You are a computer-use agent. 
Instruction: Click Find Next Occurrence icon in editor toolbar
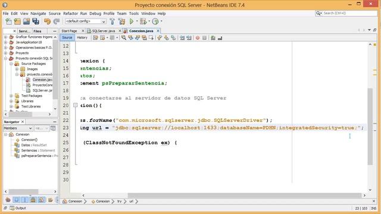138,37
